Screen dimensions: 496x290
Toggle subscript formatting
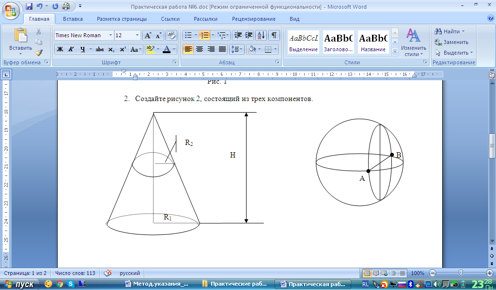111,49
